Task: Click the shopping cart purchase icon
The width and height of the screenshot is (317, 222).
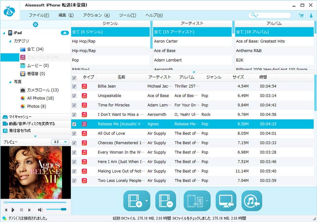Action: tap(301, 16)
